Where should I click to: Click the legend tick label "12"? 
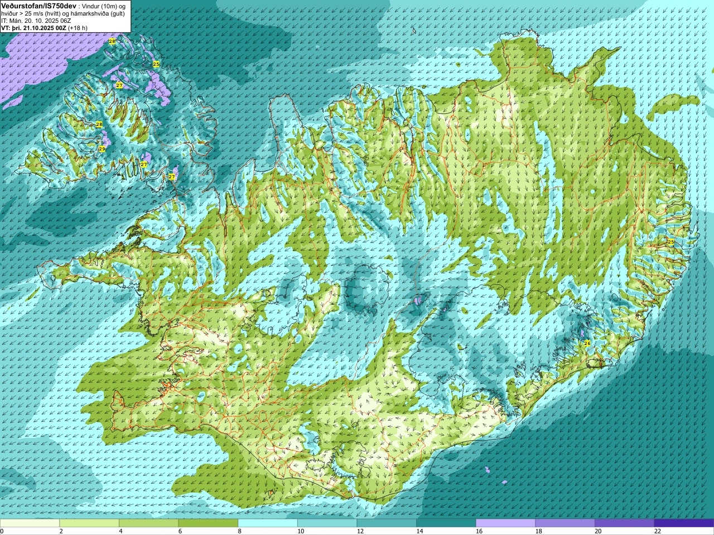pos(360,531)
